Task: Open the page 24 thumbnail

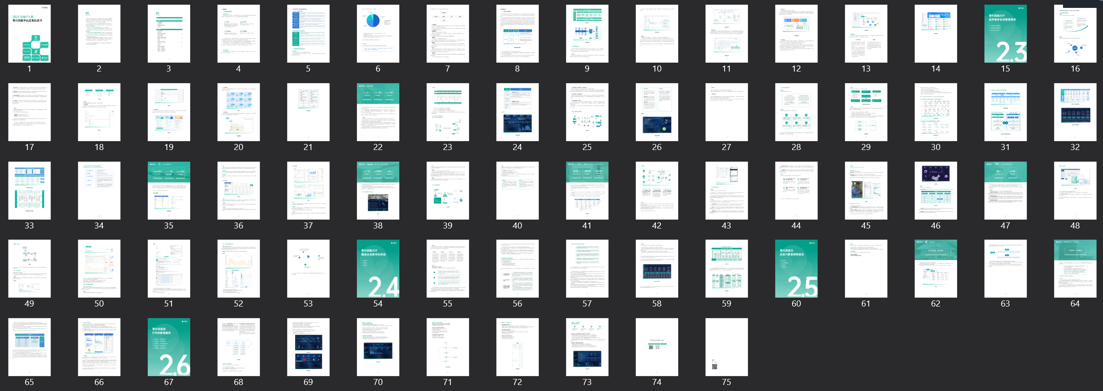Action: coord(517,112)
